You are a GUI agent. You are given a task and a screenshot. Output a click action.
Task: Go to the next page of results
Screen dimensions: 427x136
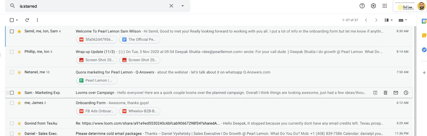point(376,20)
